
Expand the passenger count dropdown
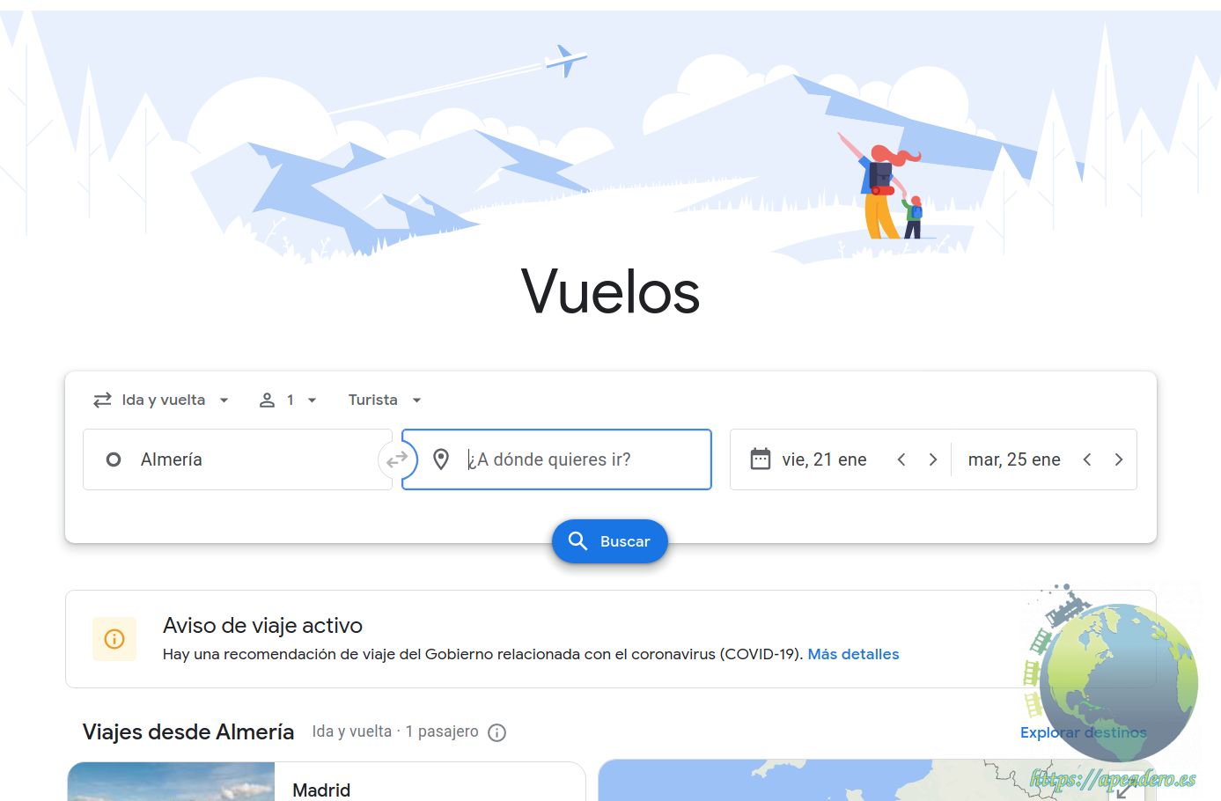[288, 400]
